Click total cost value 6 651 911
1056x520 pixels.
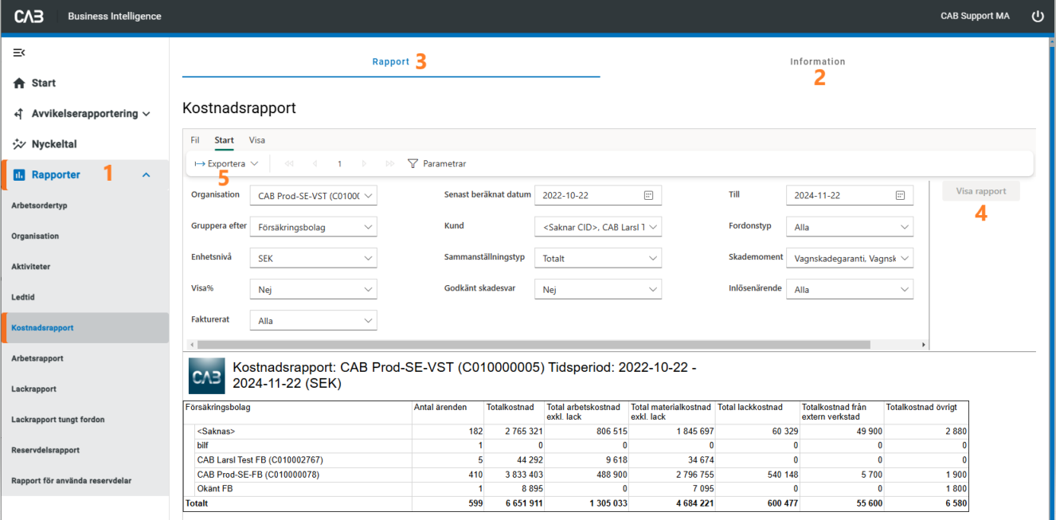(x=523, y=503)
